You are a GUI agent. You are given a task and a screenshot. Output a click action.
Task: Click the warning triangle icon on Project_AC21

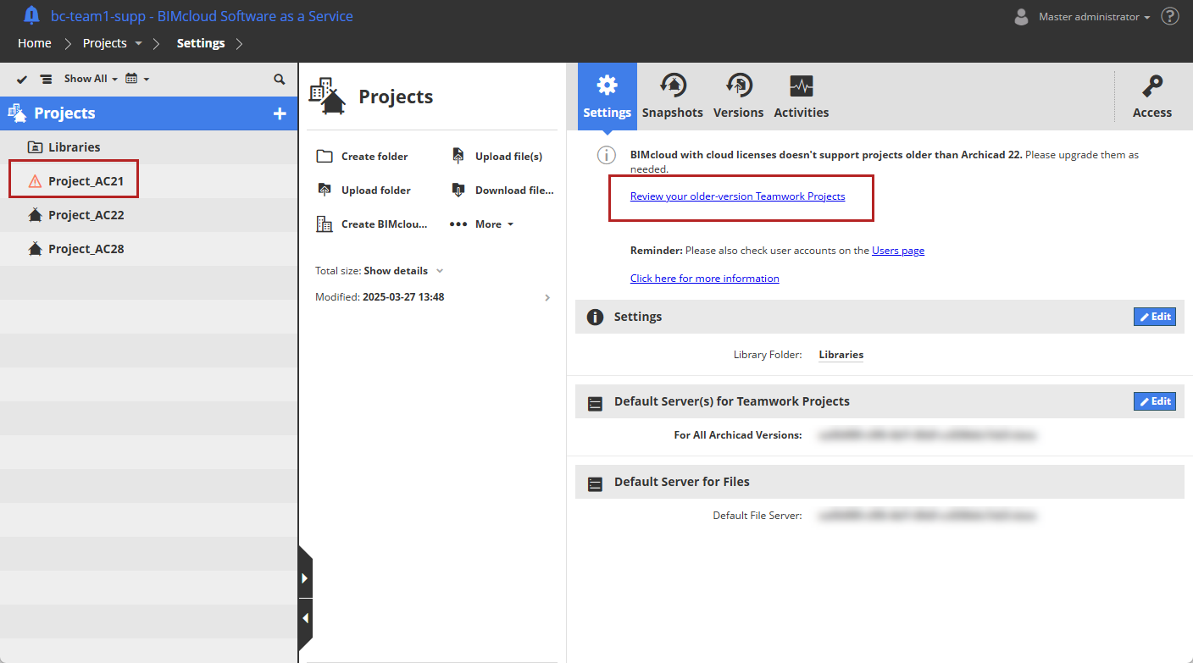click(x=35, y=181)
